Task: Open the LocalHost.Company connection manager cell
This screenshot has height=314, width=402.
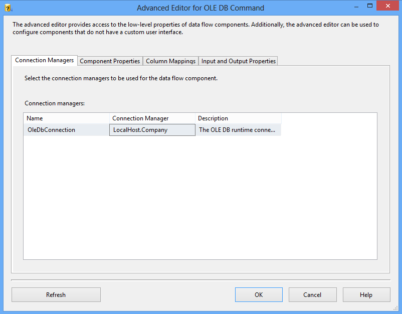Action: click(x=152, y=130)
